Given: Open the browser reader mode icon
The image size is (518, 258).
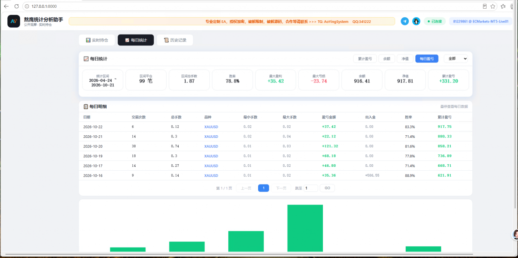Looking at the screenshot, I should click(485, 6).
